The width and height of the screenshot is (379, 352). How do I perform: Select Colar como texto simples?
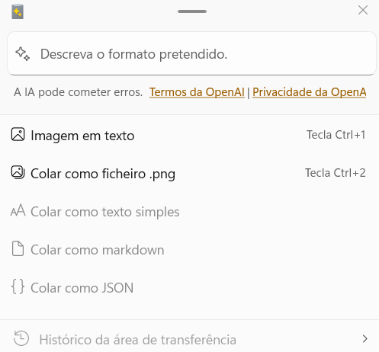click(189, 211)
